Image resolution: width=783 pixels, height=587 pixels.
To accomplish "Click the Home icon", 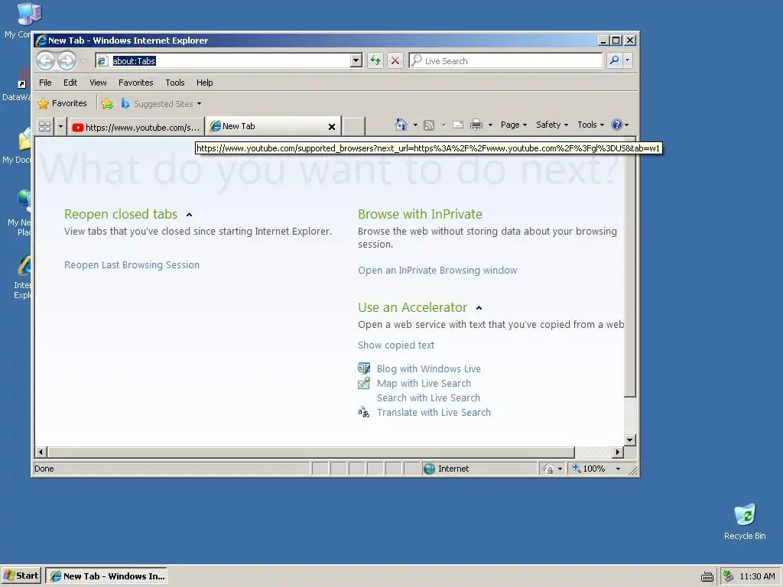I will (x=401, y=125).
